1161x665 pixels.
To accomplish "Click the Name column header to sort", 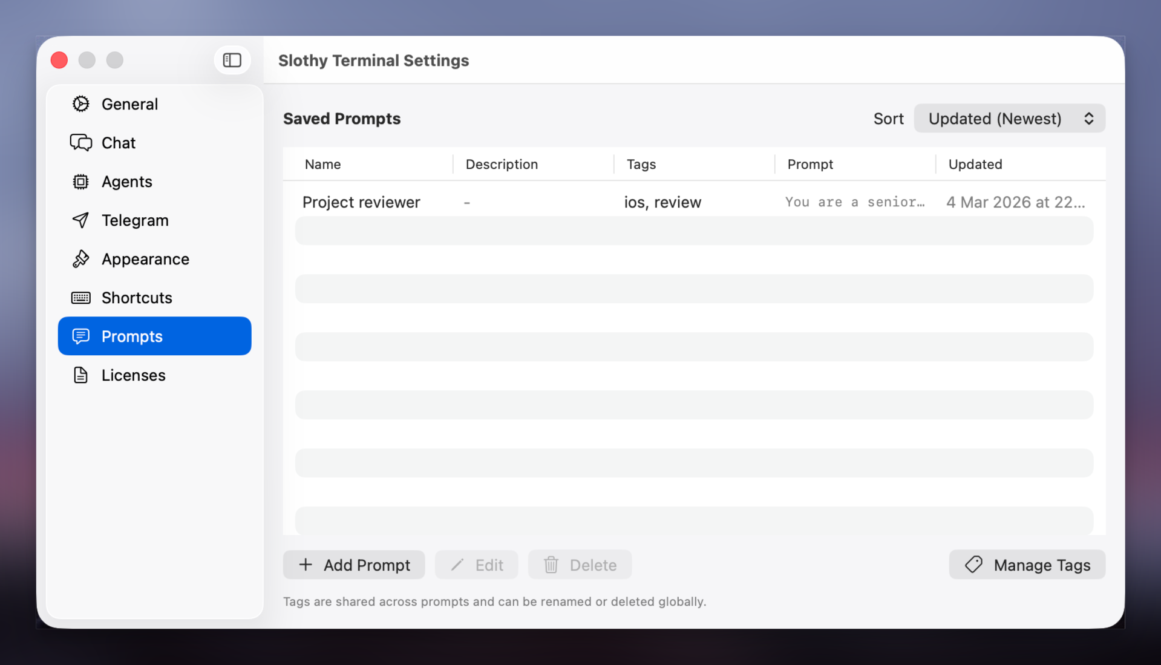I will [x=322, y=164].
